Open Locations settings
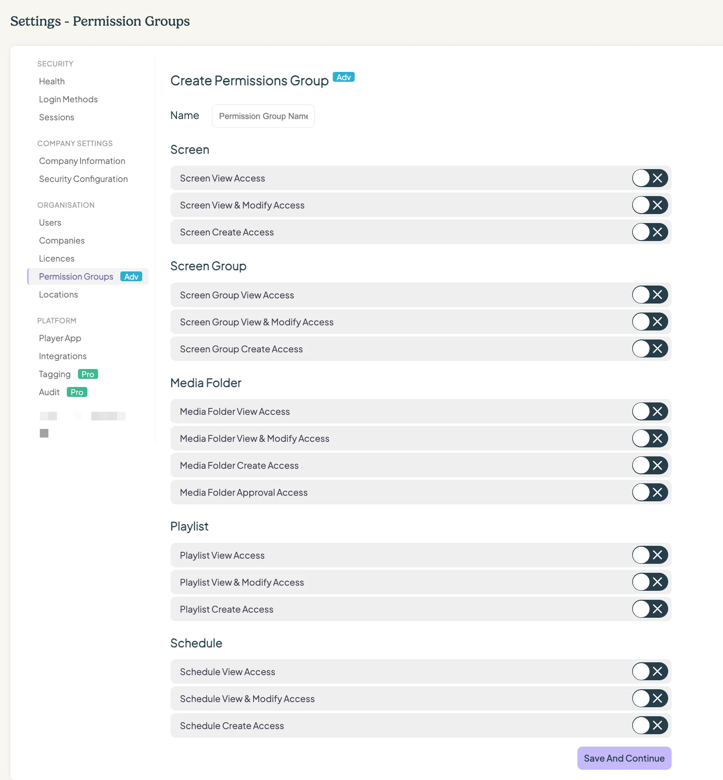The width and height of the screenshot is (723, 780). pyautogui.click(x=58, y=295)
